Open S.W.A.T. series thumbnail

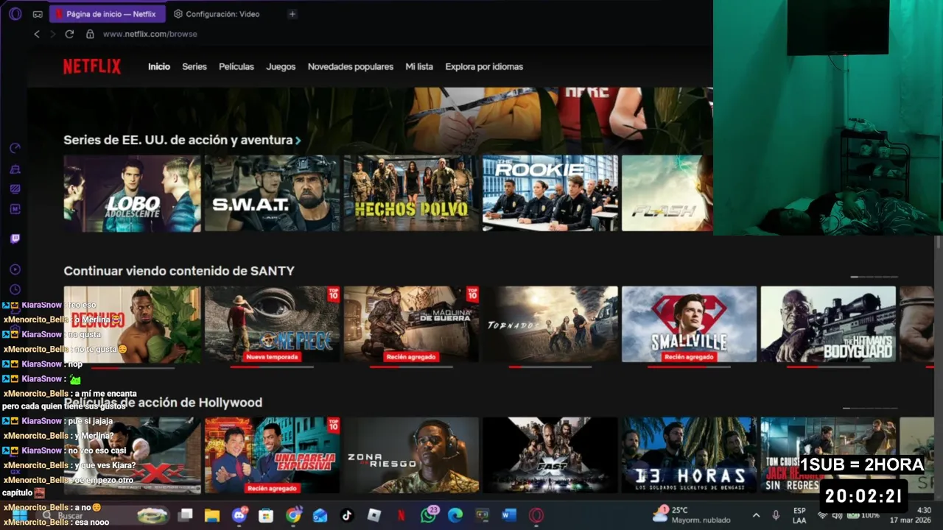[272, 193]
